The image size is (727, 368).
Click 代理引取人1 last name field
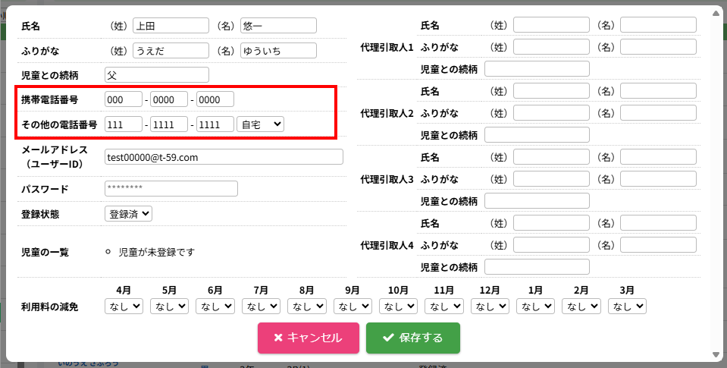[x=551, y=25]
